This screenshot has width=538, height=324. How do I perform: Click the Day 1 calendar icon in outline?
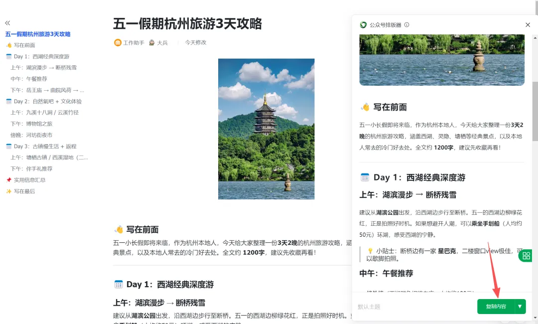coord(9,56)
